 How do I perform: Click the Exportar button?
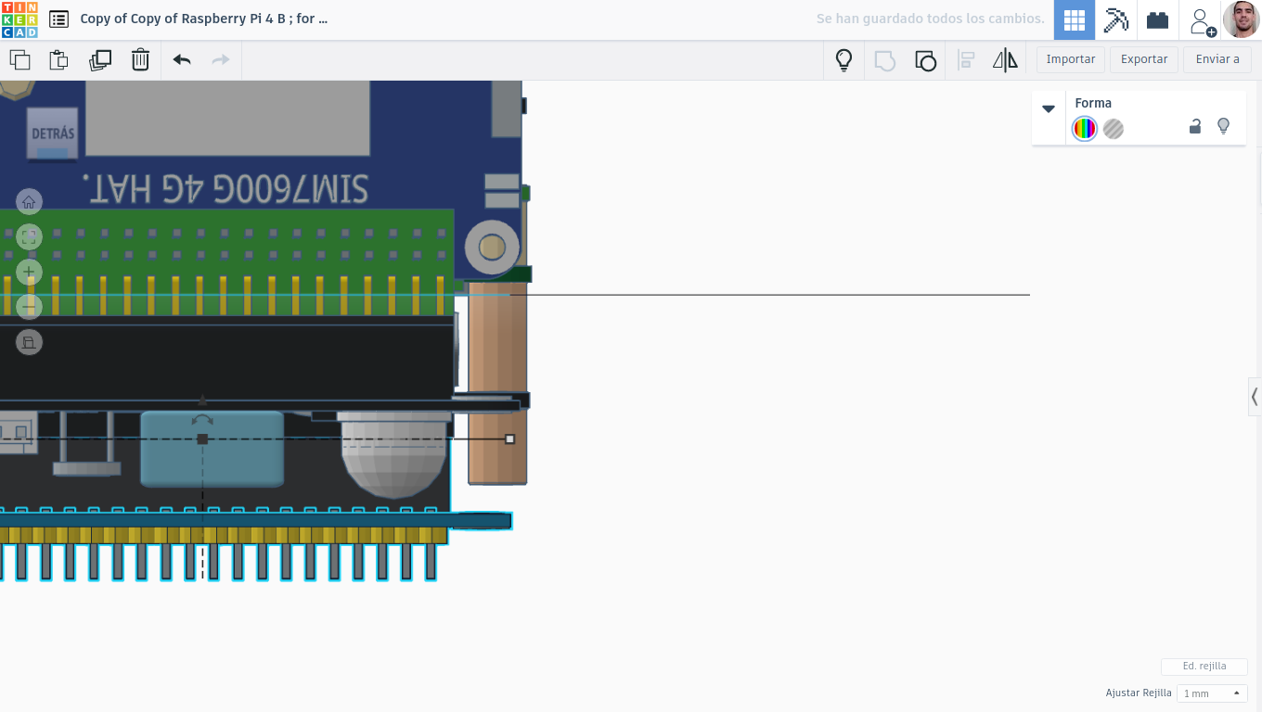(x=1144, y=59)
